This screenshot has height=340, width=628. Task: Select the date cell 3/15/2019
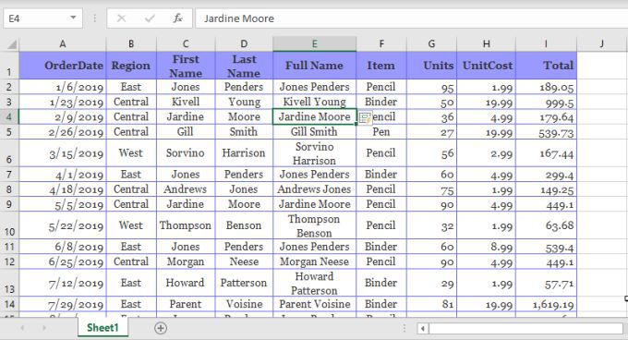click(x=63, y=153)
